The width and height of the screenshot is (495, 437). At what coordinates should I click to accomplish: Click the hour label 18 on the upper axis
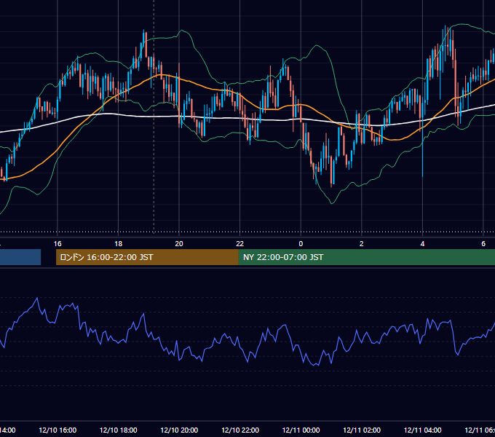[119, 244]
